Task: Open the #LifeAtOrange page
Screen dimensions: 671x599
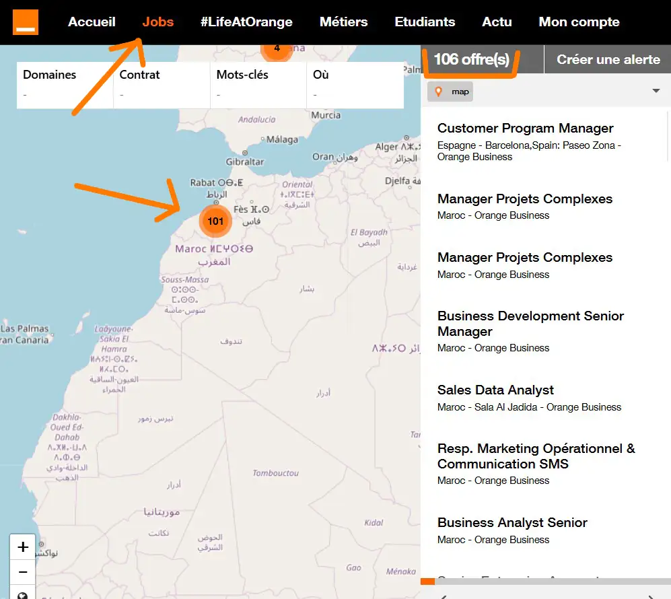Action: [x=246, y=22]
